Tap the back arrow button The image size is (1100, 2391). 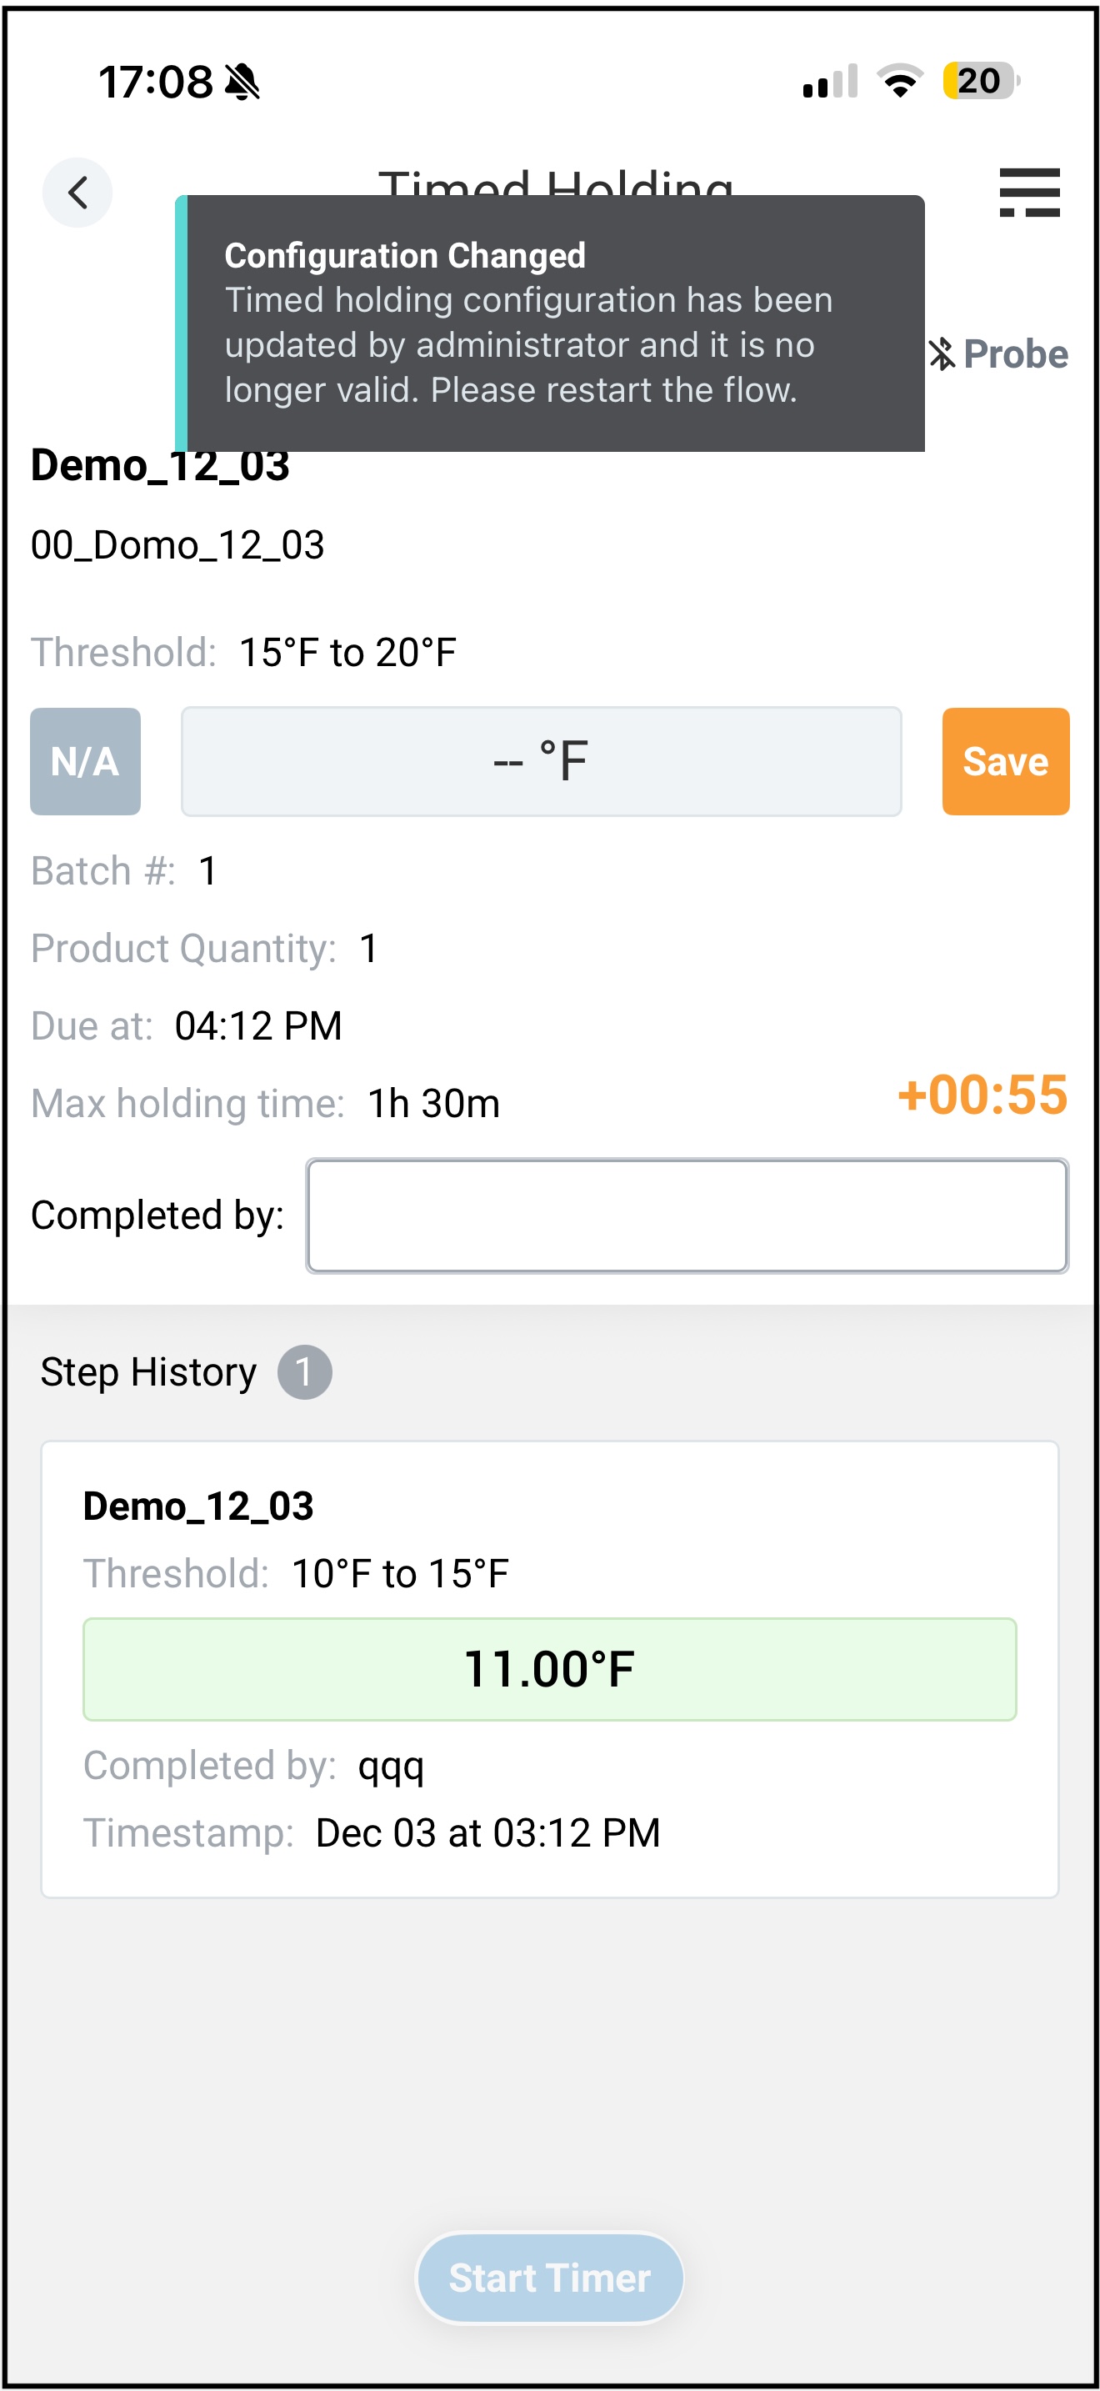77,192
